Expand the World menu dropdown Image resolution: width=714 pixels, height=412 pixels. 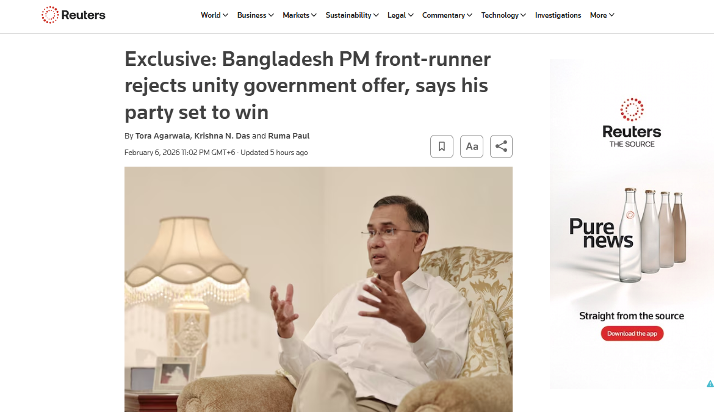[x=214, y=15]
